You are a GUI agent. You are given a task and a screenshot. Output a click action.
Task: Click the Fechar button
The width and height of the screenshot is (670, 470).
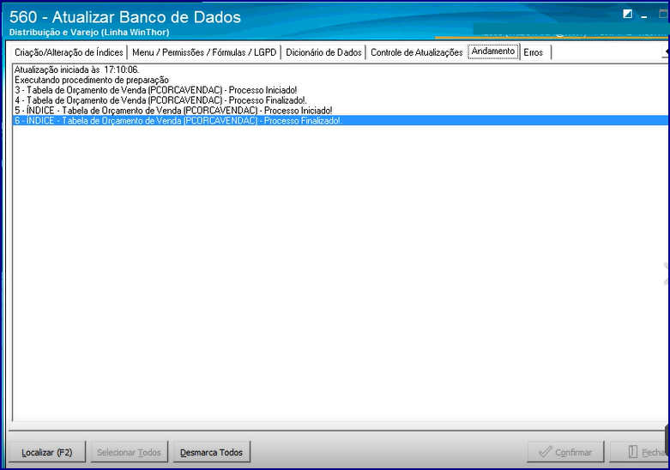[x=640, y=452]
